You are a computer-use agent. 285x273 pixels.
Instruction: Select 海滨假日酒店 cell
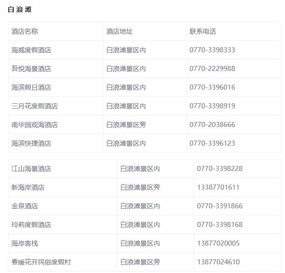pos(31,88)
